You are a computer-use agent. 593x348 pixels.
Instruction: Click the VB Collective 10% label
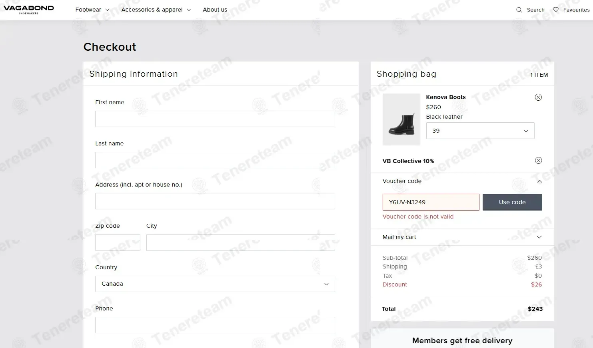(x=408, y=161)
